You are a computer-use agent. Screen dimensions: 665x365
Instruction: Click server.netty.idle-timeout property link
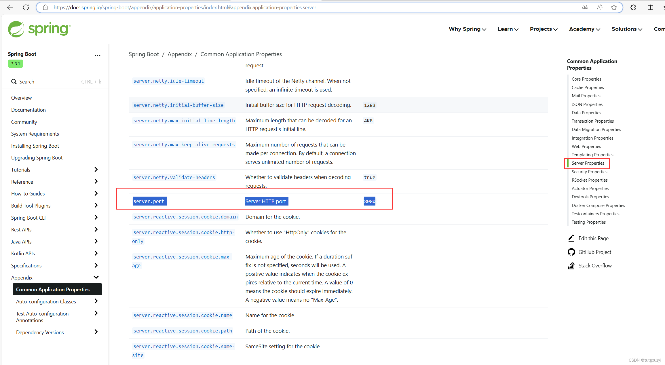(x=168, y=81)
